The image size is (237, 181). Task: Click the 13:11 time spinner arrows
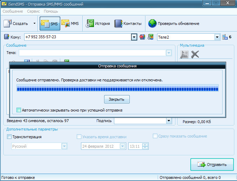click(145, 146)
